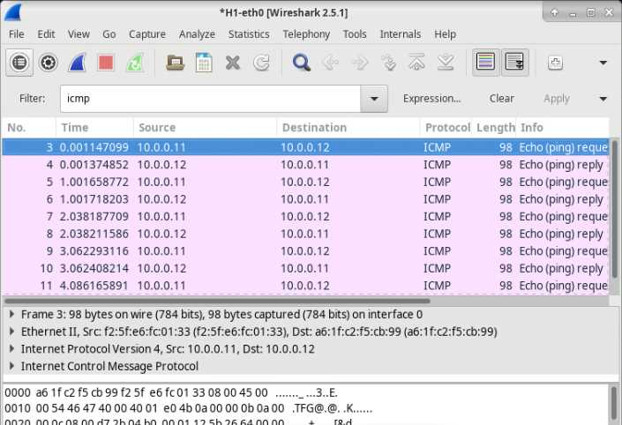Stop the running capture red square
The width and height of the screenshot is (622, 425).
click(106, 63)
